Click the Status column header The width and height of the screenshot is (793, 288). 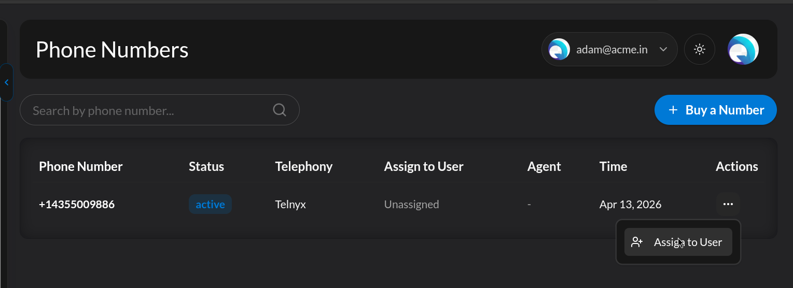pos(206,166)
